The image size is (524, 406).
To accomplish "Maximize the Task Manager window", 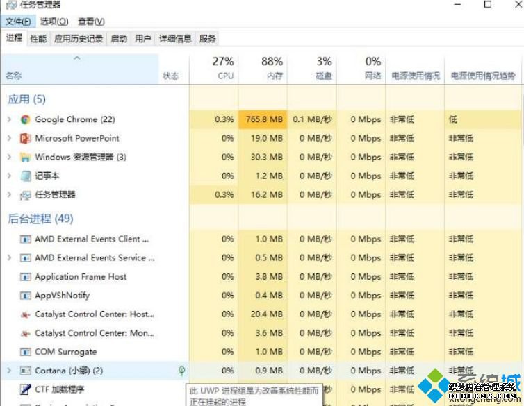I will click(488, 4).
